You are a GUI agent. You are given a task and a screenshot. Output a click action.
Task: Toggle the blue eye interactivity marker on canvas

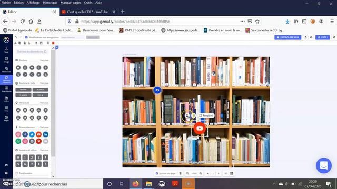click(x=157, y=90)
